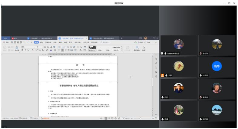The height and width of the screenshot is (129, 238).
Task: Open the 插入 ribbon tab
Action: (x=42, y=43)
